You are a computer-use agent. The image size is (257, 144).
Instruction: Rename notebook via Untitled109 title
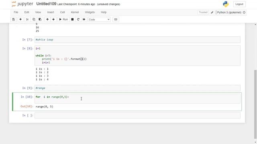[46, 4]
